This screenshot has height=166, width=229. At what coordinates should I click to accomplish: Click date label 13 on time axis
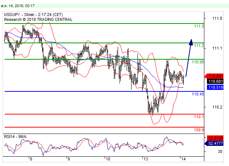146,159
